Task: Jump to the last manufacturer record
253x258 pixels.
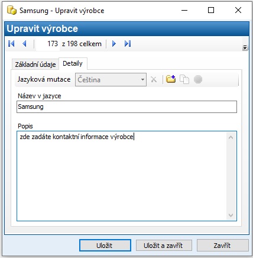Action: [x=128, y=44]
